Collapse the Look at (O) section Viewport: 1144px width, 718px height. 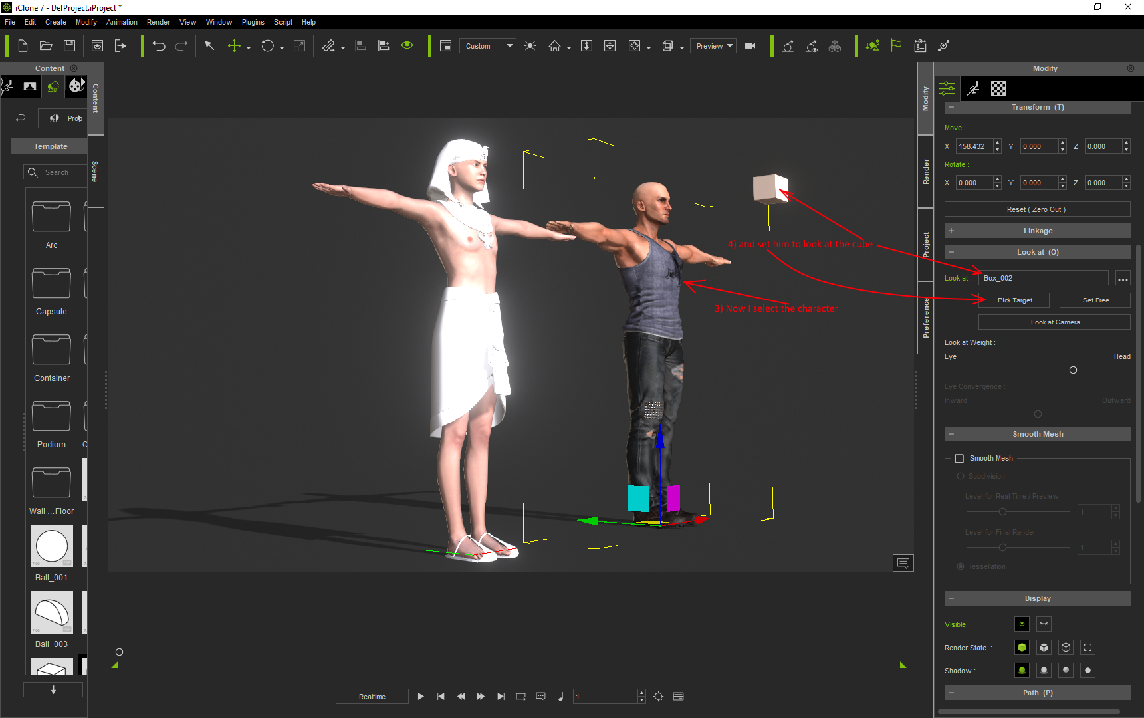click(951, 252)
